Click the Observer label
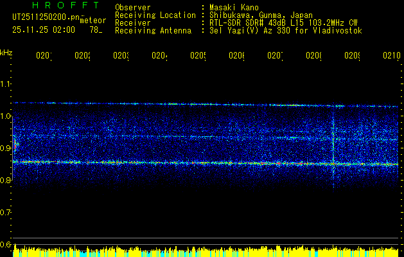The image size is (404, 257). (133, 8)
